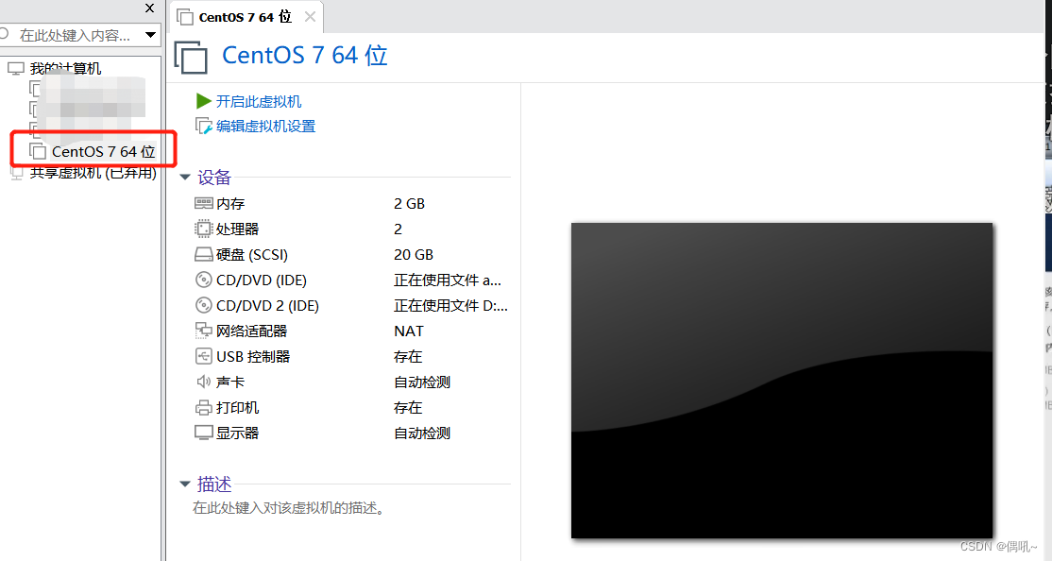The image size is (1052, 561).
Task: Click 共享虚拟机 (已弃用) in the sidebar
Action: [92, 172]
